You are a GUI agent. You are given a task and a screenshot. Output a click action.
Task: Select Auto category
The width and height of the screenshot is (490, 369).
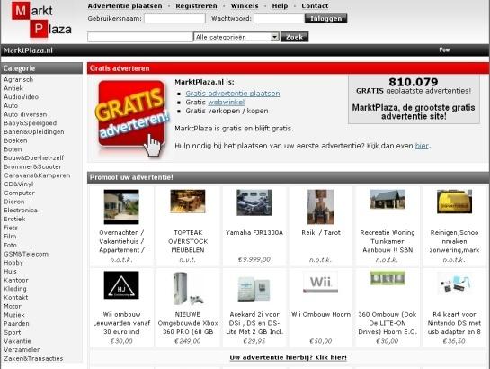tap(11, 106)
